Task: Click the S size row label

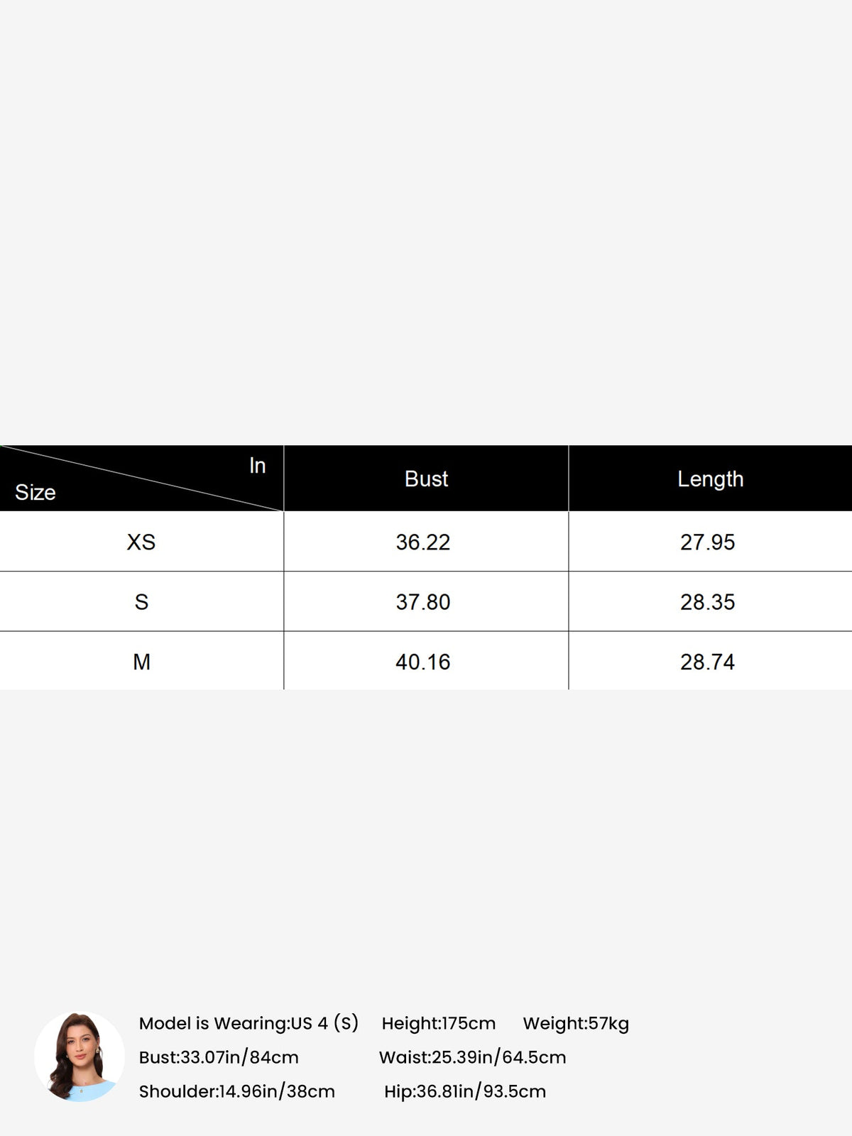Action: pyautogui.click(x=141, y=602)
